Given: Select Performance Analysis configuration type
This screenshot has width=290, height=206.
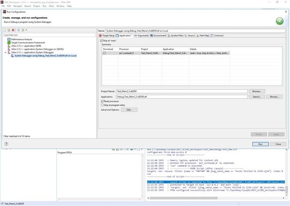Looking at the screenshot, I should [21, 39].
